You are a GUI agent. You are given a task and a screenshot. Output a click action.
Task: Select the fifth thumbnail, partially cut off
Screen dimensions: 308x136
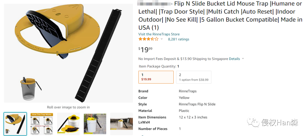click(121, 123)
